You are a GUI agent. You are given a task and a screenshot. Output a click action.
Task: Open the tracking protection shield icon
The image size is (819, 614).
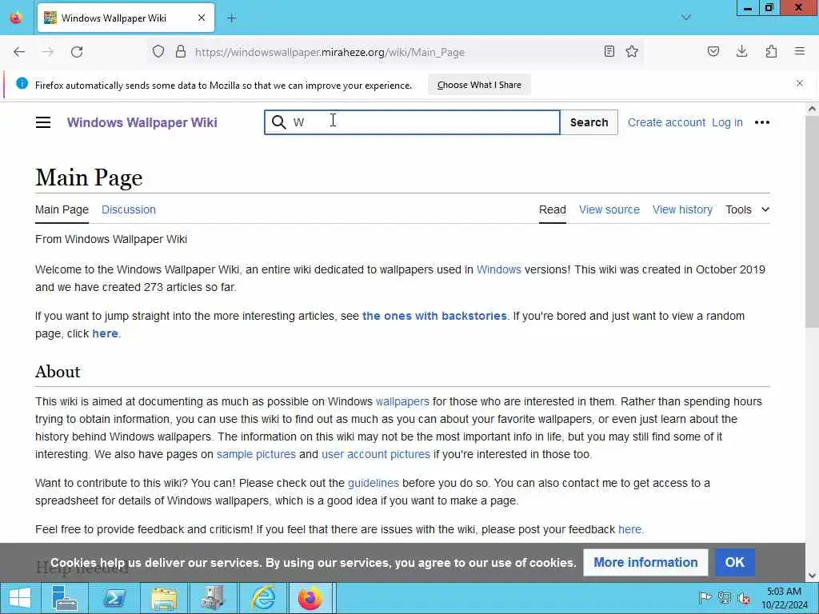[158, 52]
